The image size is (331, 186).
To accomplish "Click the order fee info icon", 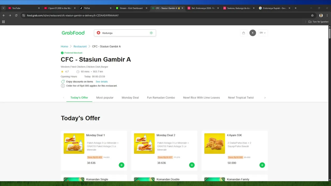I will click(63, 86).
